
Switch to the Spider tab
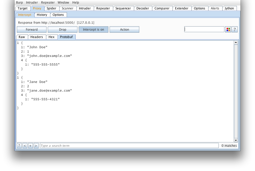pyautogui.click(x=51, y=8)
